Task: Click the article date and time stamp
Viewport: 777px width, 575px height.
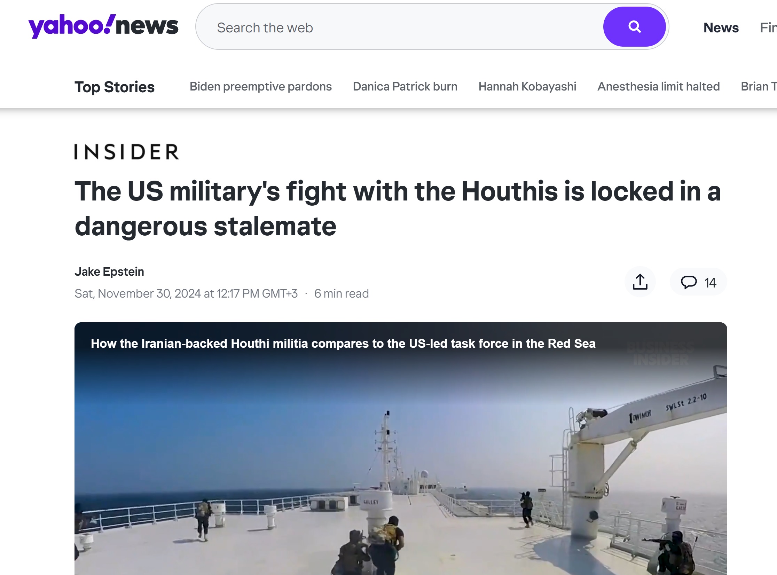Action: click(186, 293)
